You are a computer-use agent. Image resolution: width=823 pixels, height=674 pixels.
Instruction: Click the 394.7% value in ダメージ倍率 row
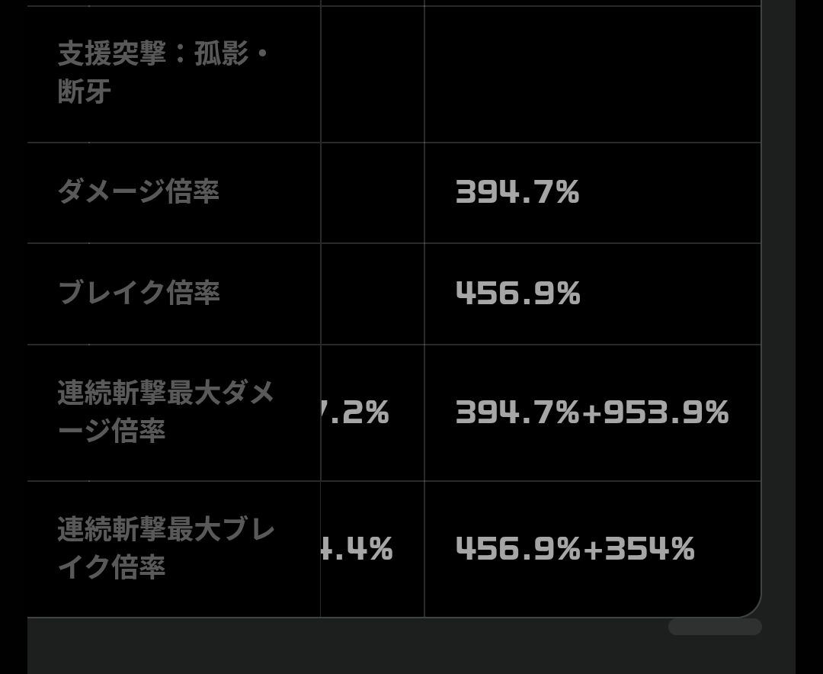(x=517, y=192)
